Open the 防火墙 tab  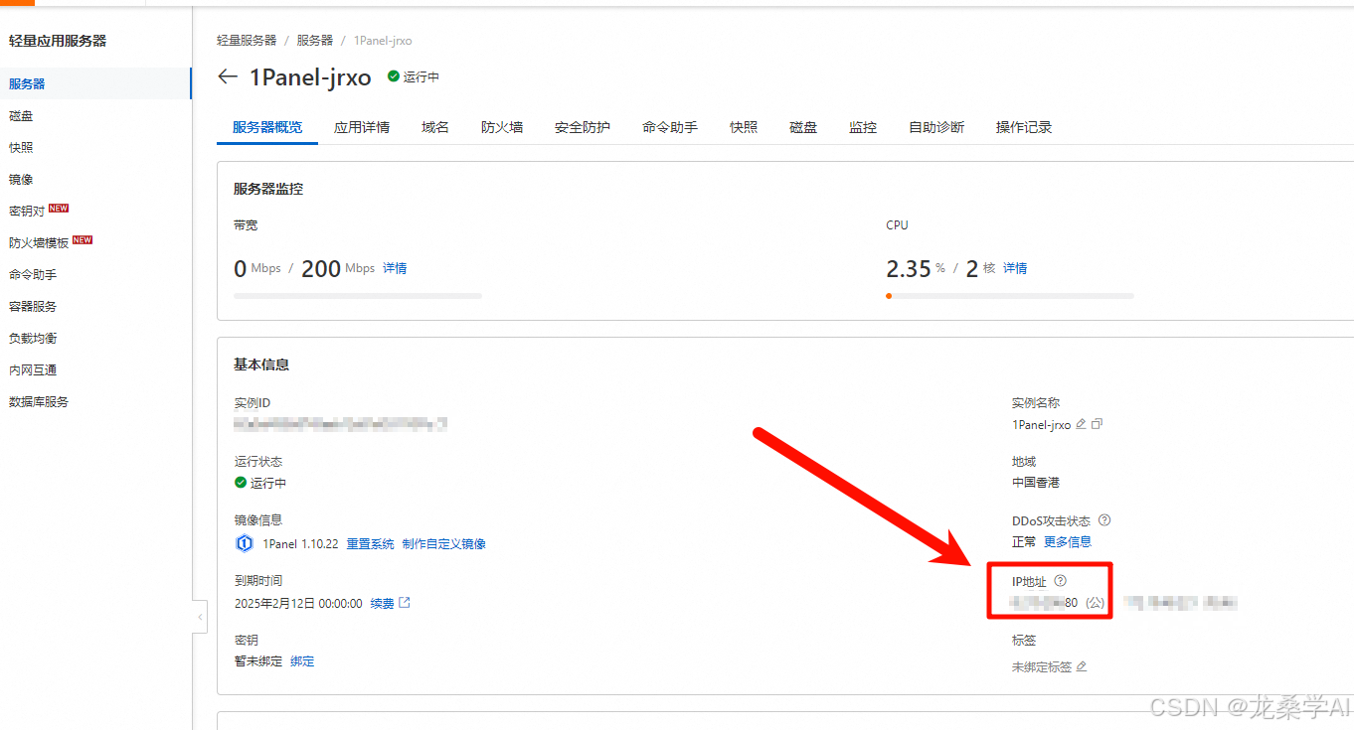[502, 127]
